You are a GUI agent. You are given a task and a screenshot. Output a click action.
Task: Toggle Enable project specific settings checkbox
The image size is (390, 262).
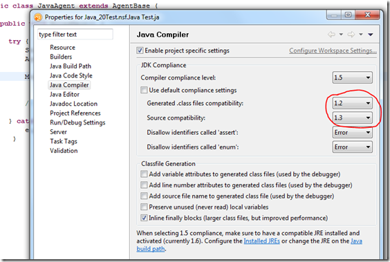(x=140, y=50)
